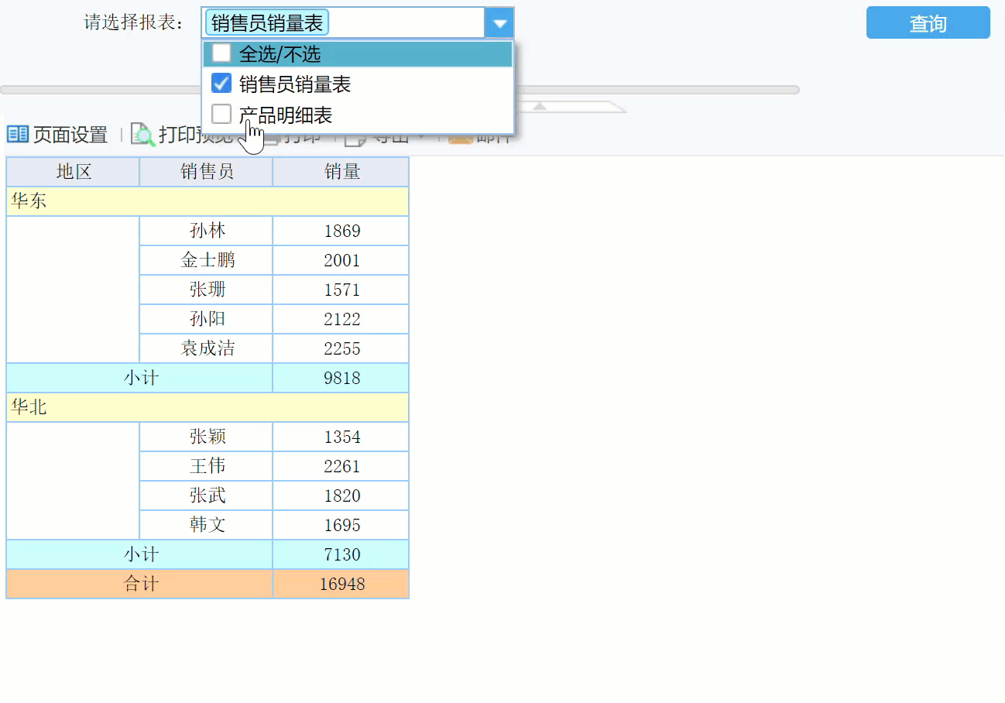
Task: Open the 页面设置 page setup icon
Action: [15, 134]
